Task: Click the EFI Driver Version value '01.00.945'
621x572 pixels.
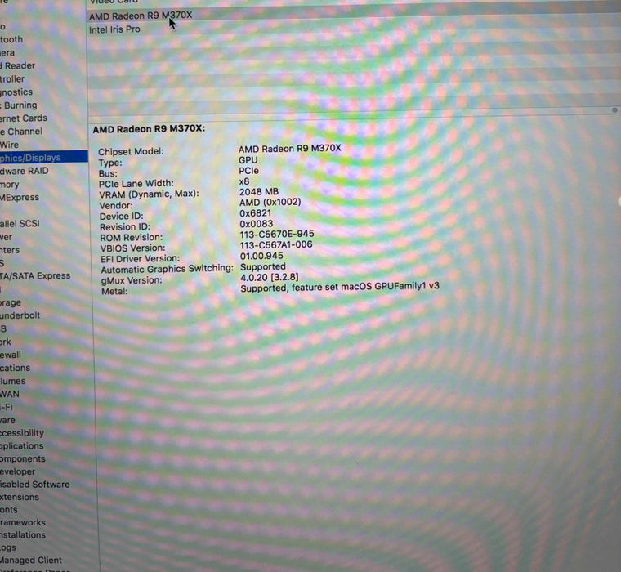Action: (261, 256)
